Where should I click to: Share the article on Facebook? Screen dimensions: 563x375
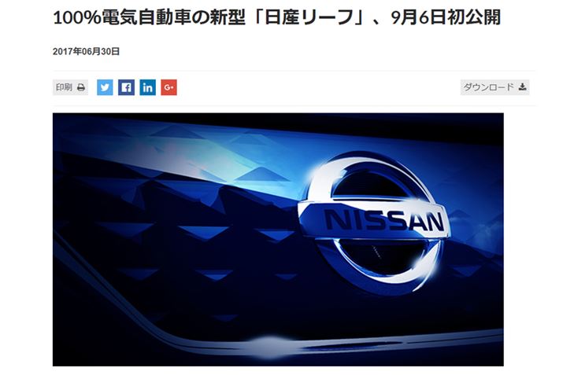[x=127, y=87]
